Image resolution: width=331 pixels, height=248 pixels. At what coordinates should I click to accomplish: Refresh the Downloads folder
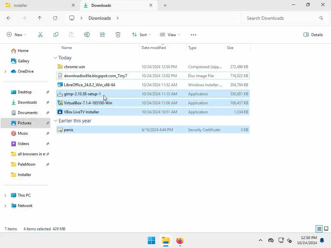coord(55,18)
